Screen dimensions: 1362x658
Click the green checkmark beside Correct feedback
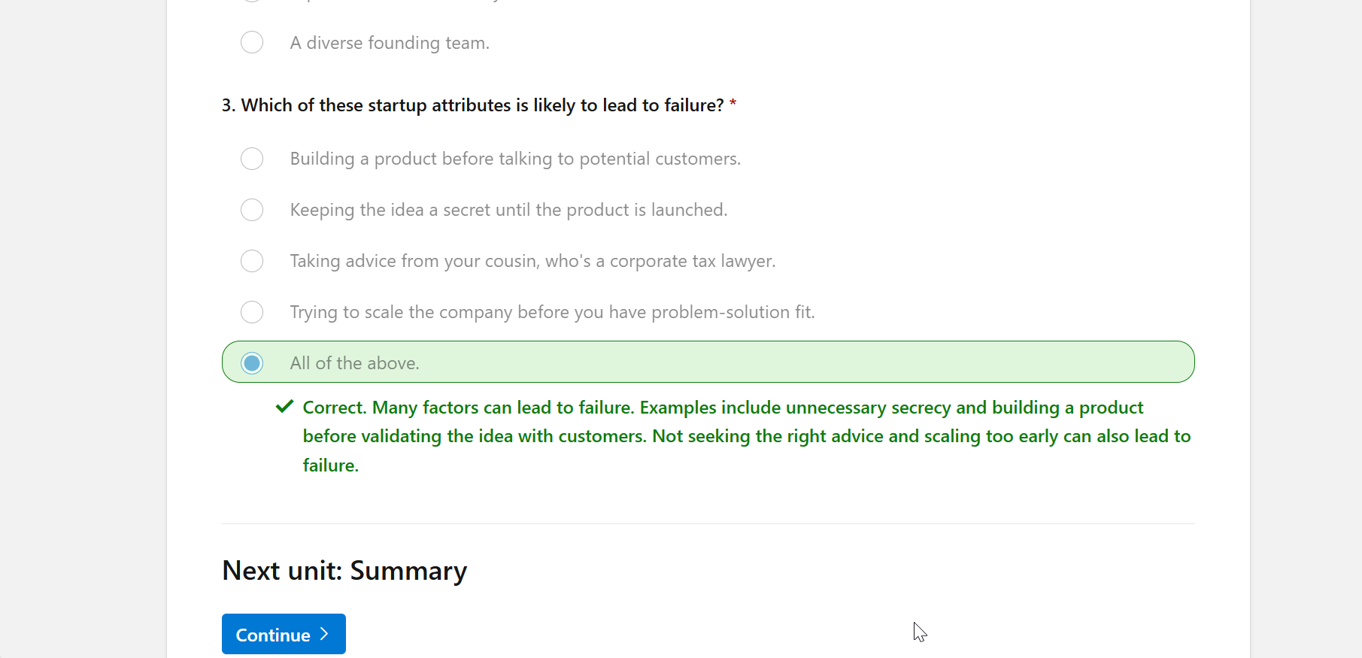pyautogui.click(x=284, y=407)
